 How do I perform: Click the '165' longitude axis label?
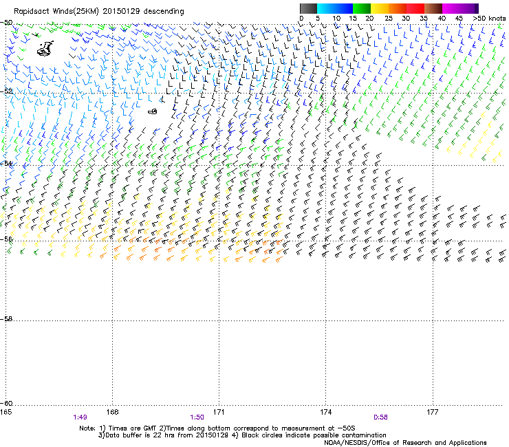click(6, 412)
